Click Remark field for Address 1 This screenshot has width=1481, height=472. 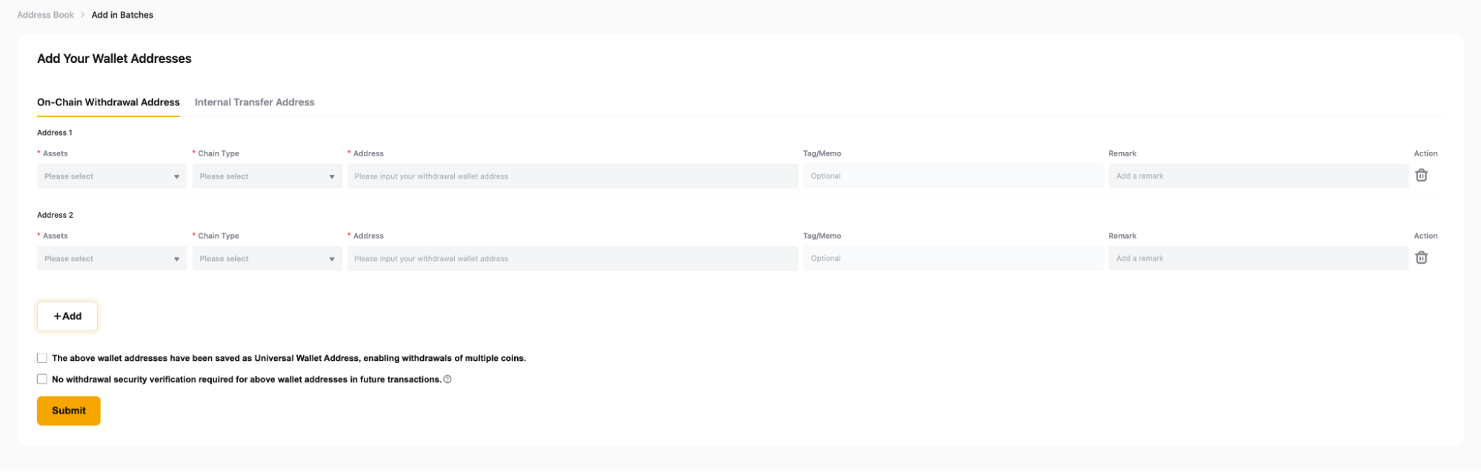tap(1257, 176)
